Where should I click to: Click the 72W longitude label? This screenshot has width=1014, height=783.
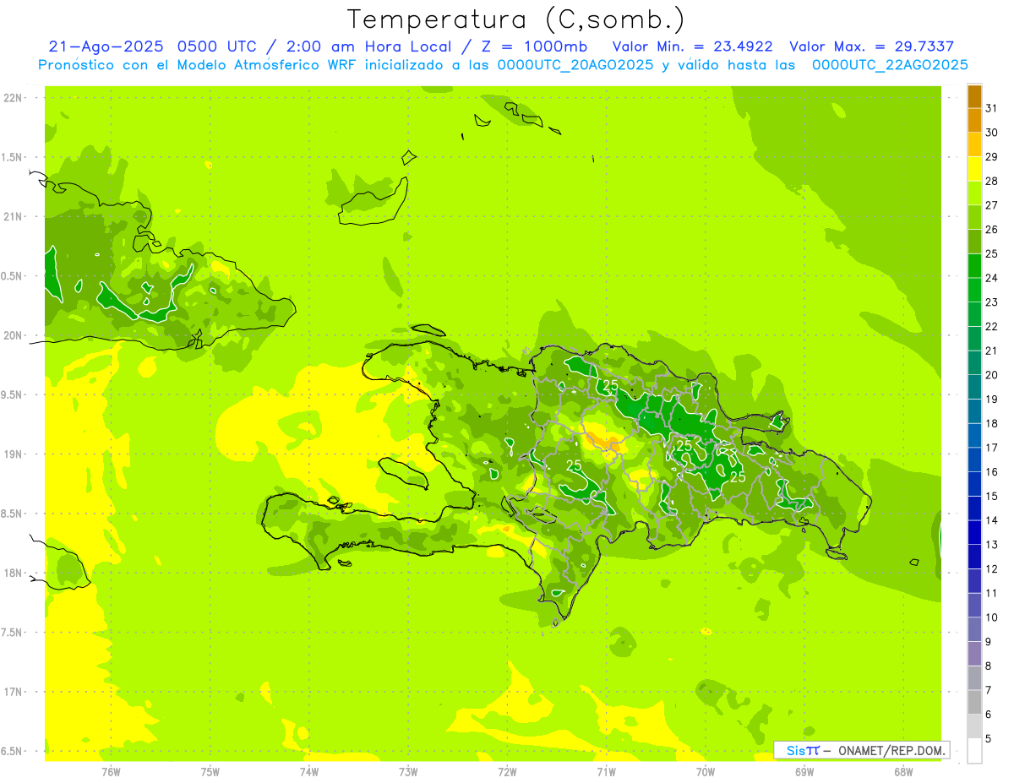coord(507,771)
